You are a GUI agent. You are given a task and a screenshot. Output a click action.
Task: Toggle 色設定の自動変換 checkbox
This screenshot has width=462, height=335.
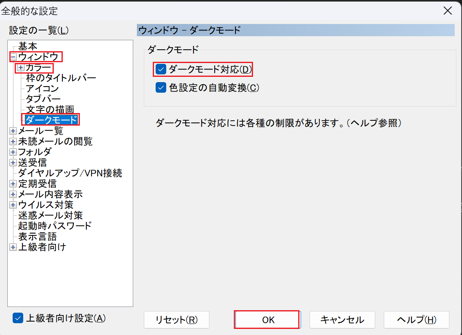click(x=161, y=88)
